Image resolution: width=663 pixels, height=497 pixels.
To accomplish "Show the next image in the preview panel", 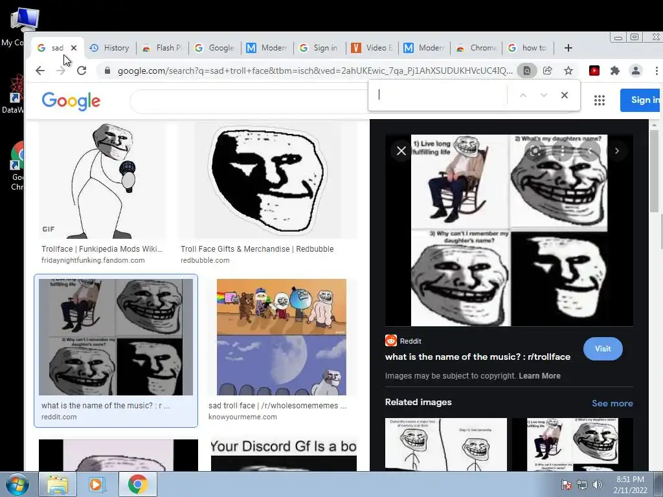I will click(617, 150).
